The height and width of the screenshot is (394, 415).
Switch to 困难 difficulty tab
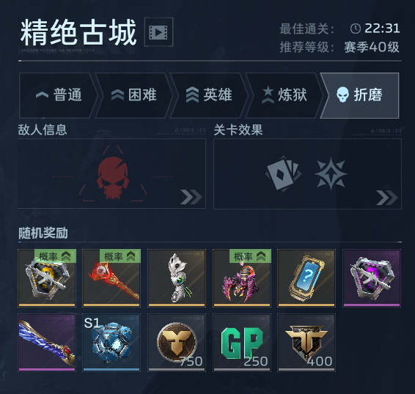coord(133,95)
